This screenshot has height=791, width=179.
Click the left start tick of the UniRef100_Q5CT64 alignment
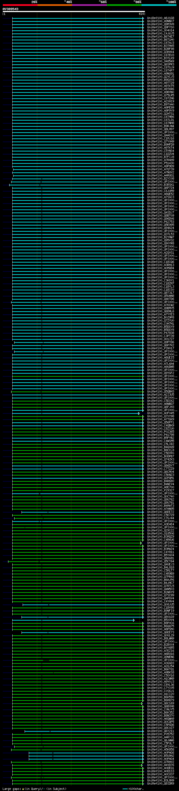point(8,562)
